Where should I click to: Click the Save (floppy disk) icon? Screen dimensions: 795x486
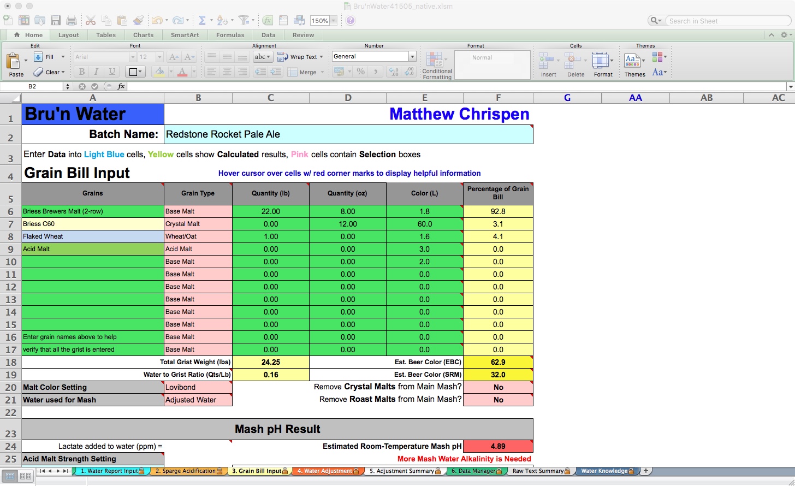(x=55, y=20)
